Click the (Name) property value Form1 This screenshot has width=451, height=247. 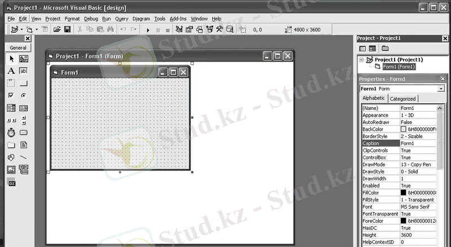[418, 108]
